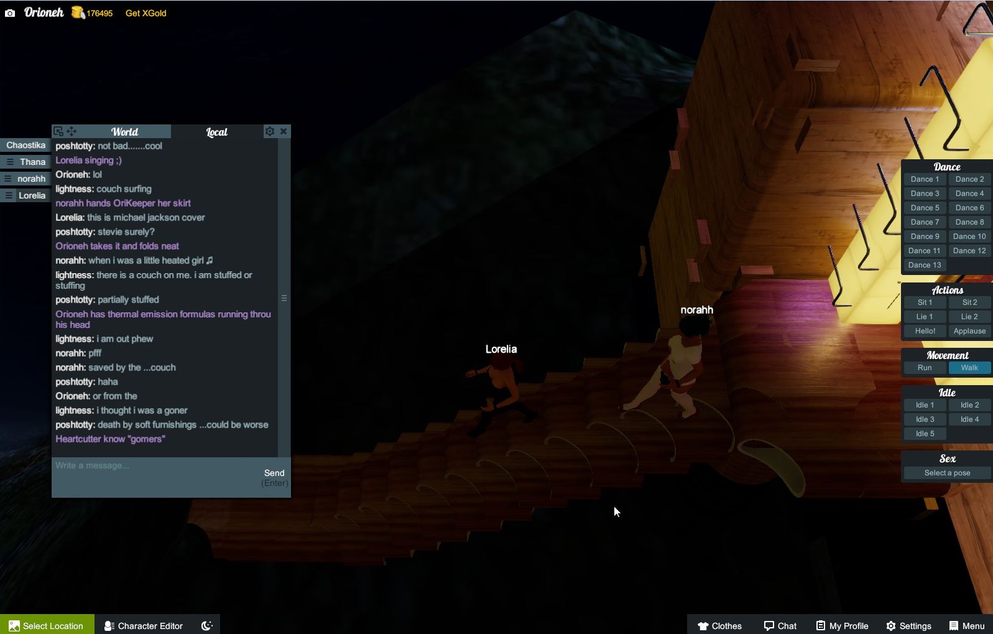Start Dance 13
Screen dimensions: 993x634
pos(925,265)
